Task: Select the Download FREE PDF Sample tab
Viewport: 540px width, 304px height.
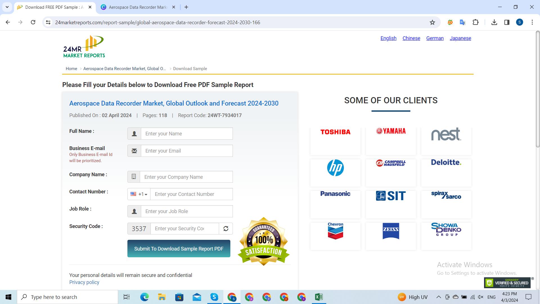Action: coord(54,7)
